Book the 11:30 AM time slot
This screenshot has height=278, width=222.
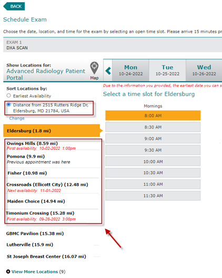coord(153,196)
